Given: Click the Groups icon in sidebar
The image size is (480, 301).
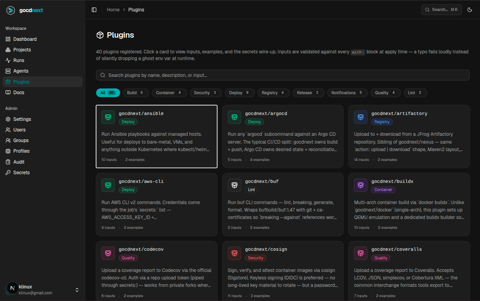Looking at the screenshot, I should [x=8, y=140].
